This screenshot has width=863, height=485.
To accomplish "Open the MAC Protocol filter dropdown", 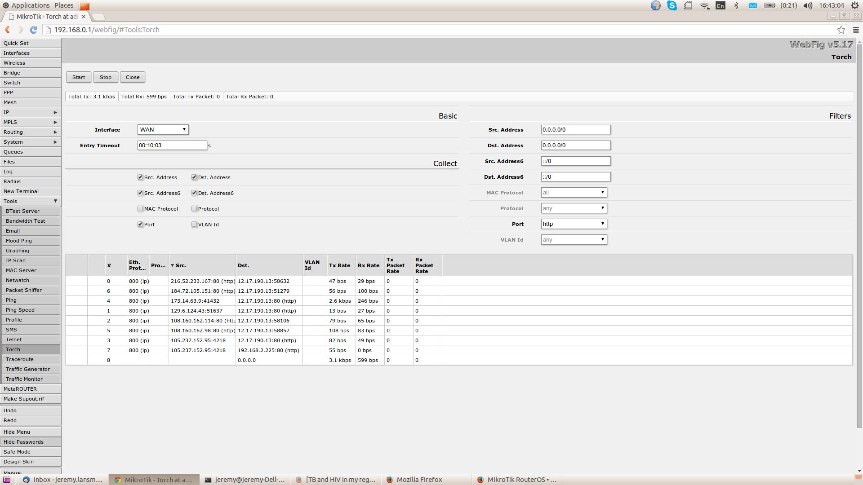I will tap(574, 193).
